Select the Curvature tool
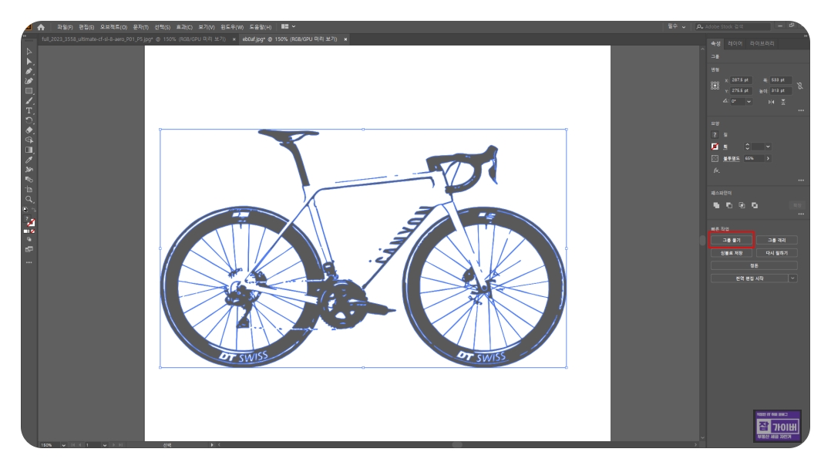 29,81
